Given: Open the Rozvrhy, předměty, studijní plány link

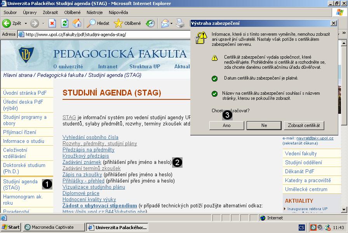Looking at the screenshot, I should click(100, 144).
